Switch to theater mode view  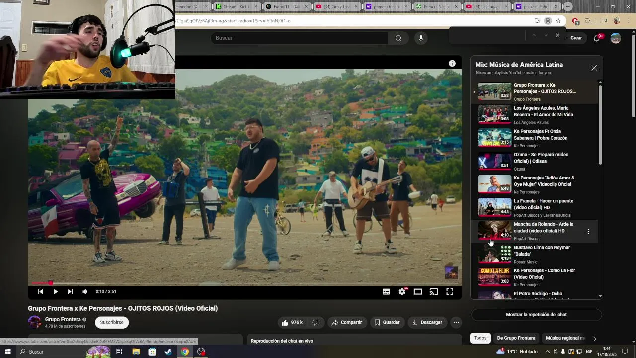click(418, 292)
